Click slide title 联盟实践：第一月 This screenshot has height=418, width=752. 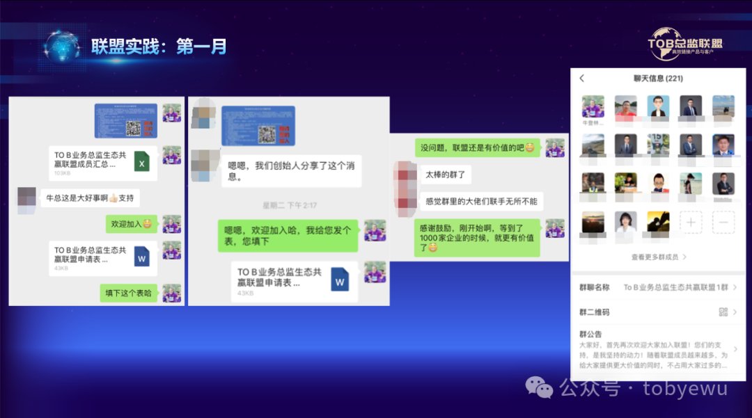click(159, 47)
